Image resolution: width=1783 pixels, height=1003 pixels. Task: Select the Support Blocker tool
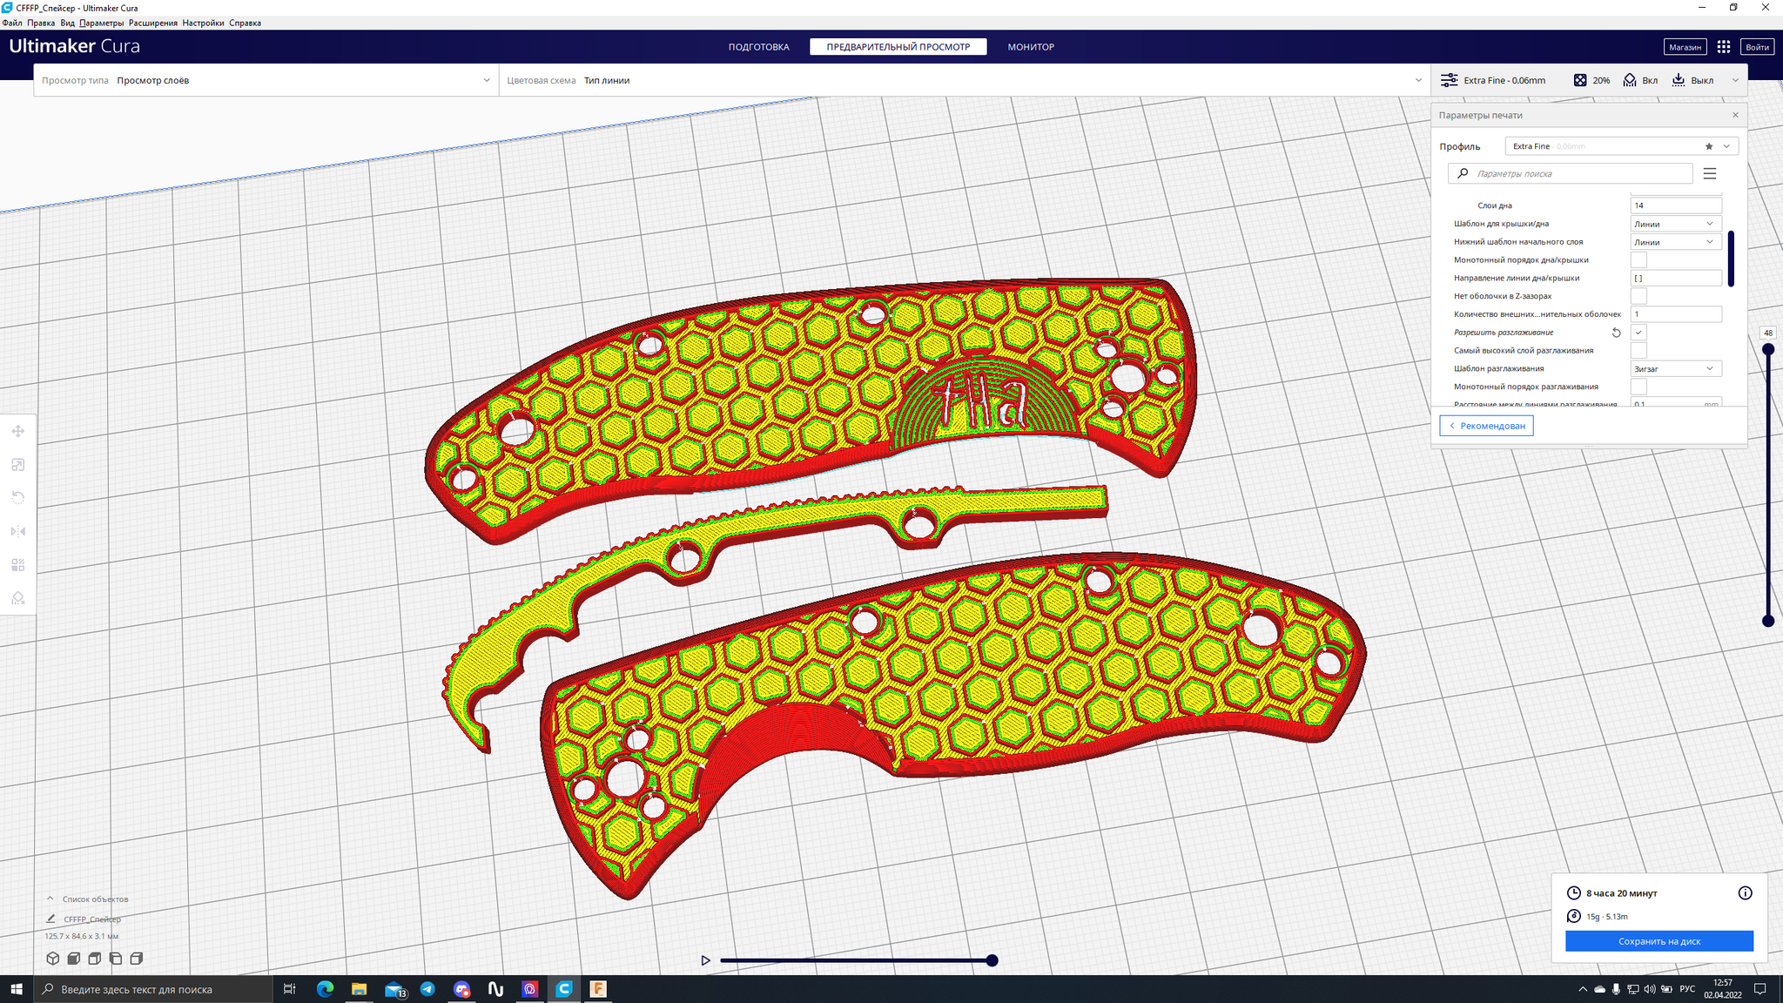(x=17, y=598)
